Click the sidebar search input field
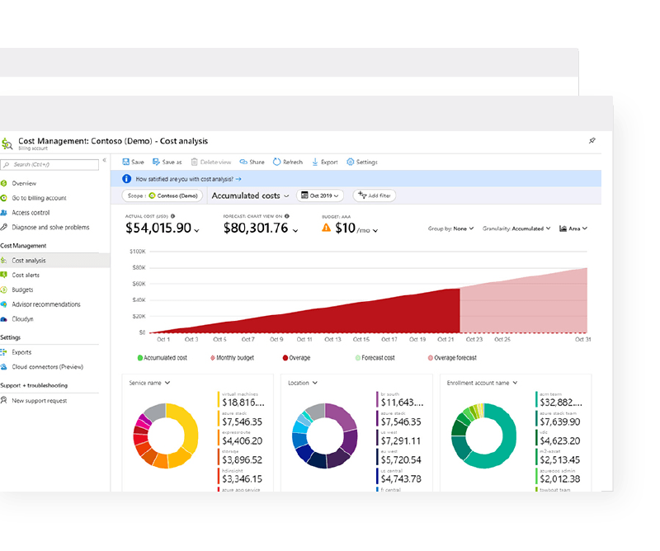660x551 pixels. [x=49, y=165]
